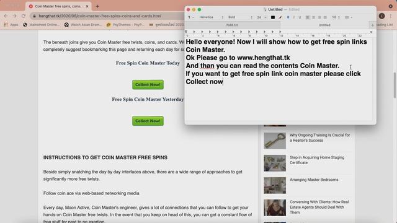Viewport: 397px width, 223px height.
Task: Click the Untitled document proxy icon in title bar
Action: [x=265, y=10]
